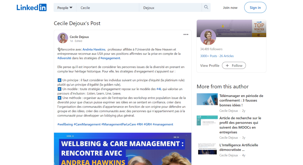Open the People search type dropdown
Image resolution: width=303 pixels, height=165 pixels.
click(65, 8)
